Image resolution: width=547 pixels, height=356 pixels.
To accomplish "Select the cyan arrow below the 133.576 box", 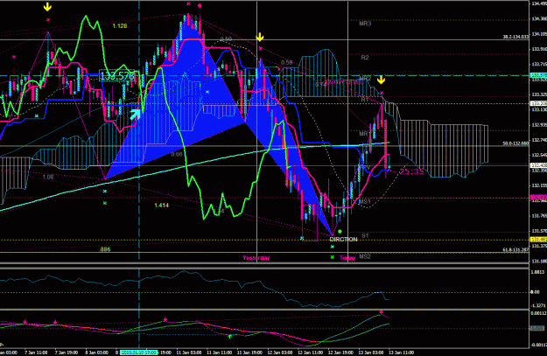I will click(135, 114).
